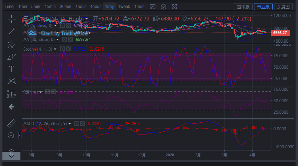This screenshot has height=166, width=298.
Task: Pick the brush drawing tool
Action: [11, 56]
